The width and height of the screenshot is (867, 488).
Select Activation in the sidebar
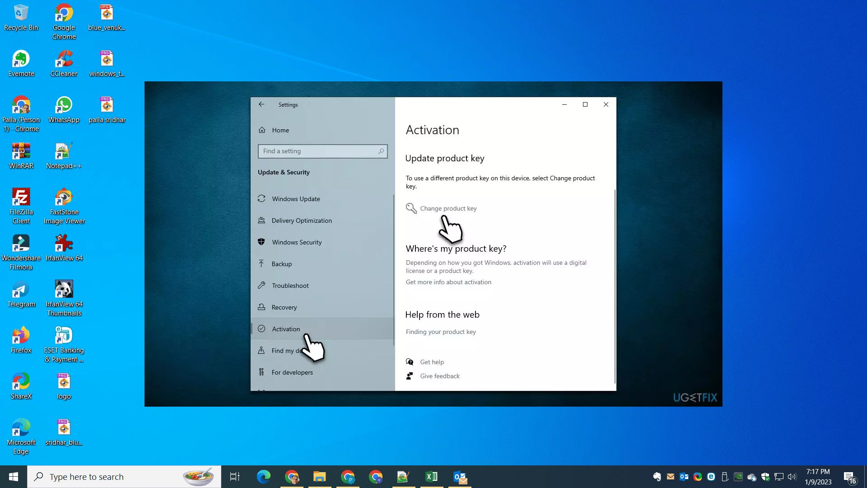pyautogui.click(x=322, y=329)
